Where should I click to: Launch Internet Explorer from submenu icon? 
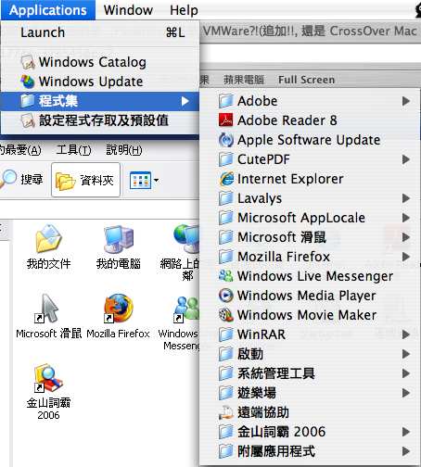(x=226, y=179)
